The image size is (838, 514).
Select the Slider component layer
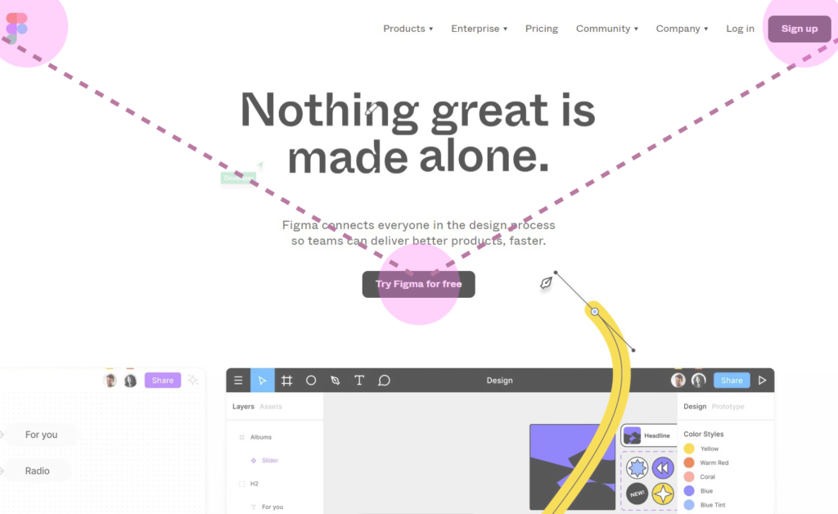pos(270,461)
